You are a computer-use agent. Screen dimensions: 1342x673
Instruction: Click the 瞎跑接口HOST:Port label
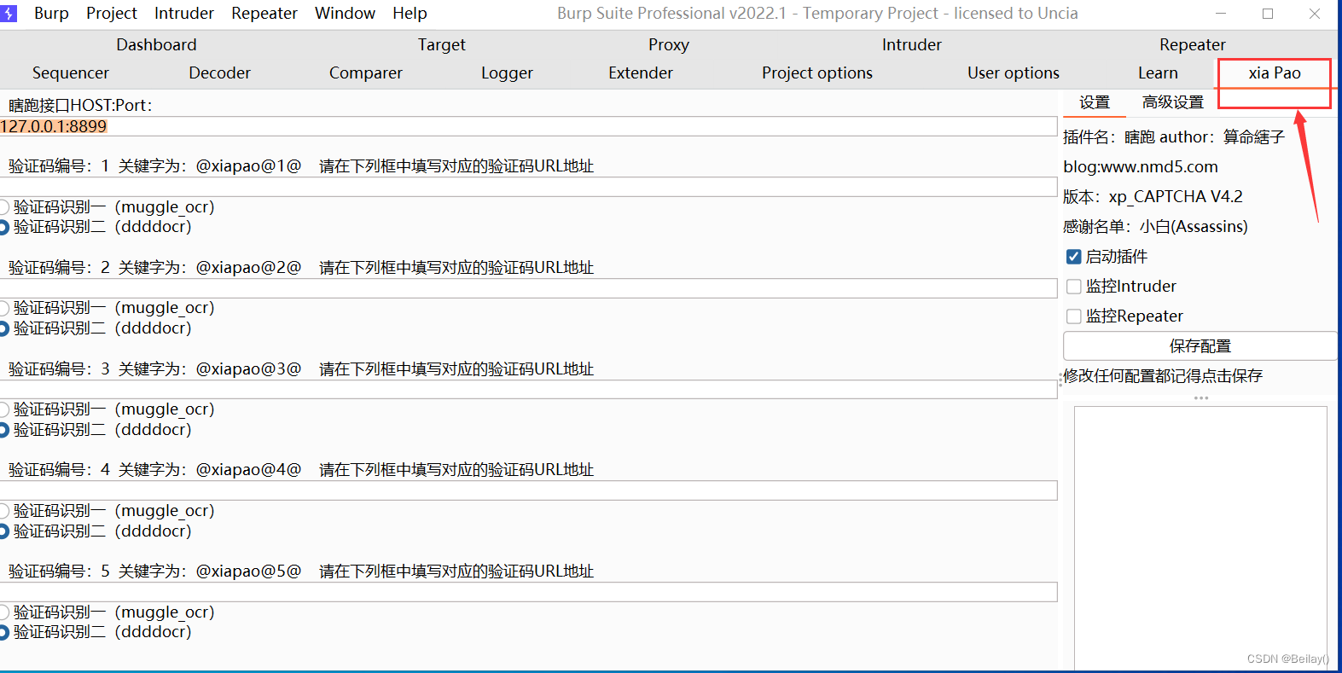[x=80, y=106]
